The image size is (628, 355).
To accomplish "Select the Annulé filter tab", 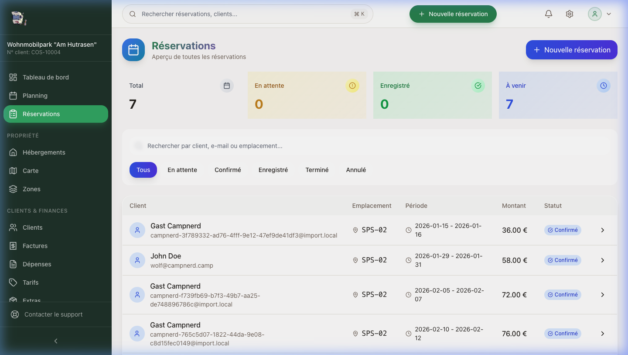I will click(x=356, y=170).
